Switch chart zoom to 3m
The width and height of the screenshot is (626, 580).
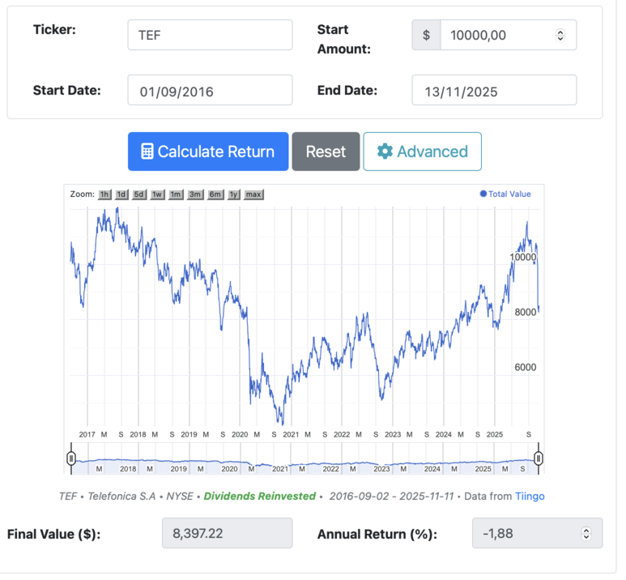[x=195, y=194]
